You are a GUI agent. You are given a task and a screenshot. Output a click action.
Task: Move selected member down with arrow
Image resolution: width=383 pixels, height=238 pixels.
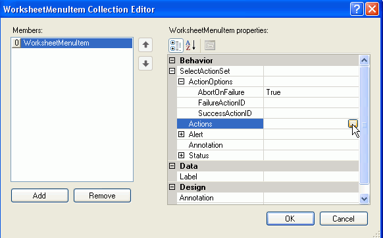point(145,63)
